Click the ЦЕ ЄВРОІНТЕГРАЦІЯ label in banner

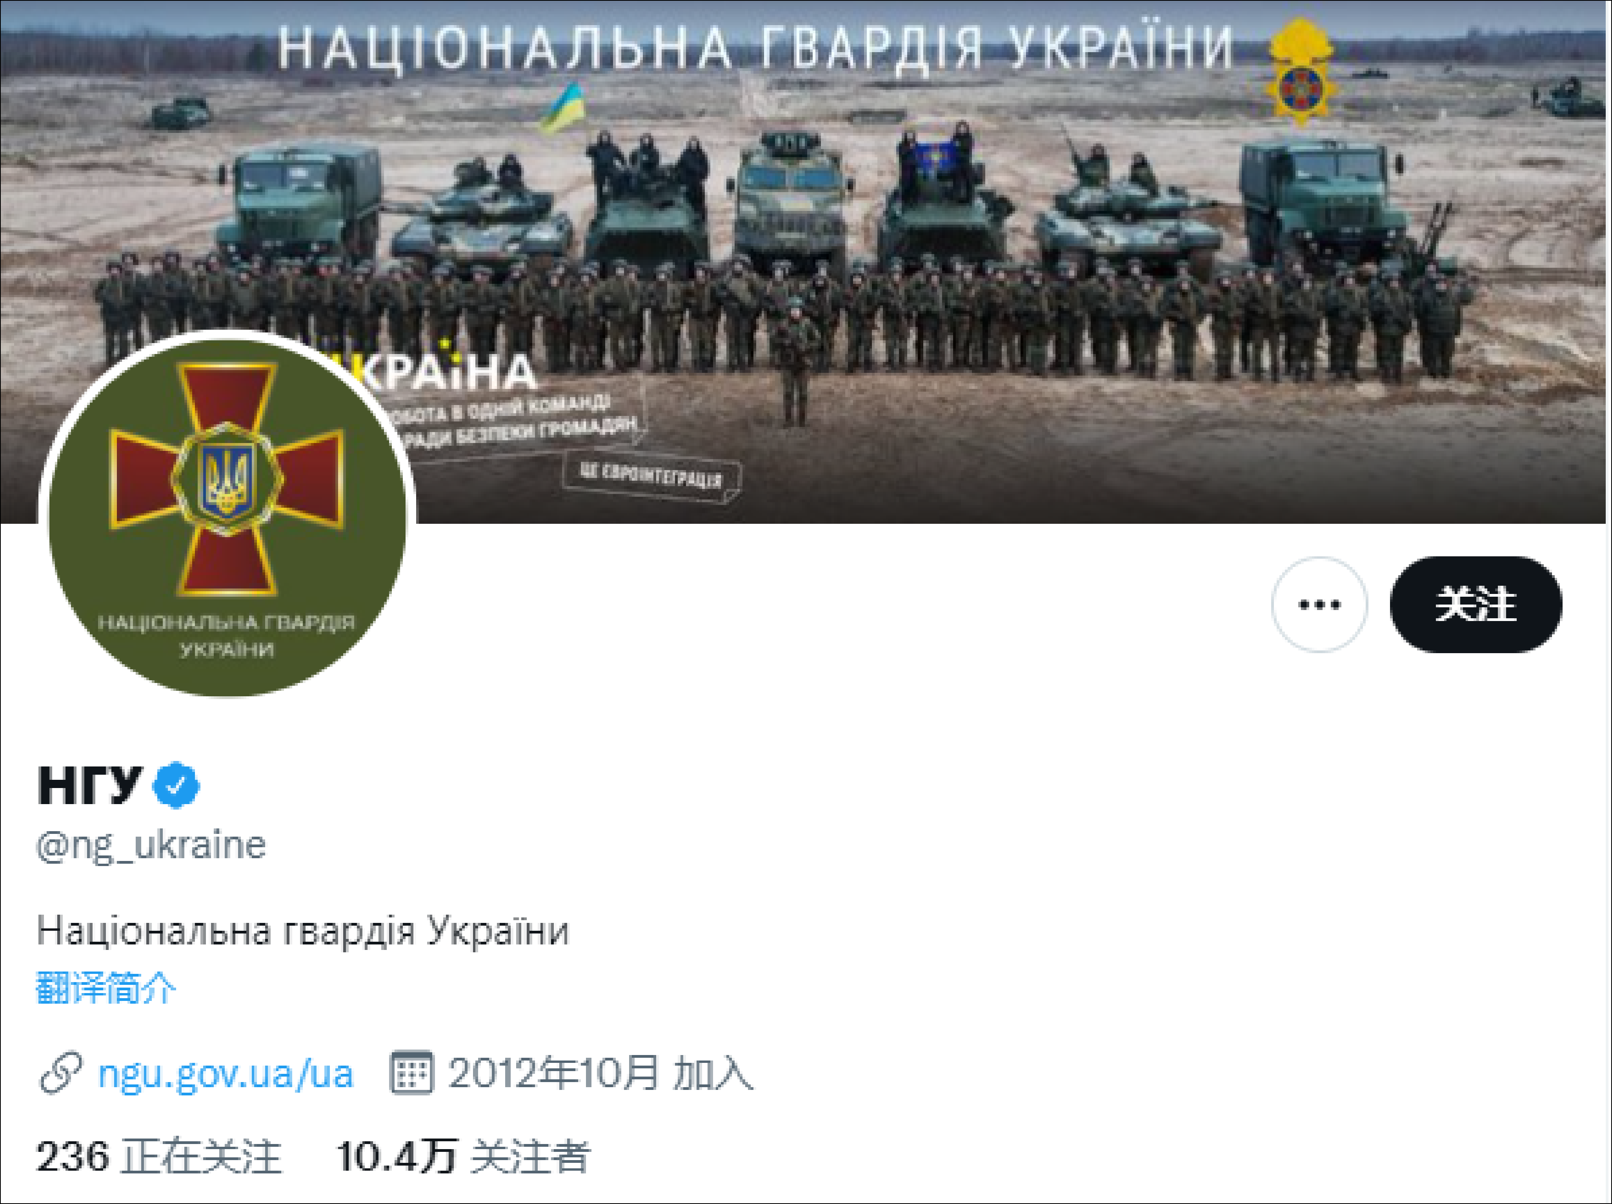pyautogui.click(x=651, y=477)
